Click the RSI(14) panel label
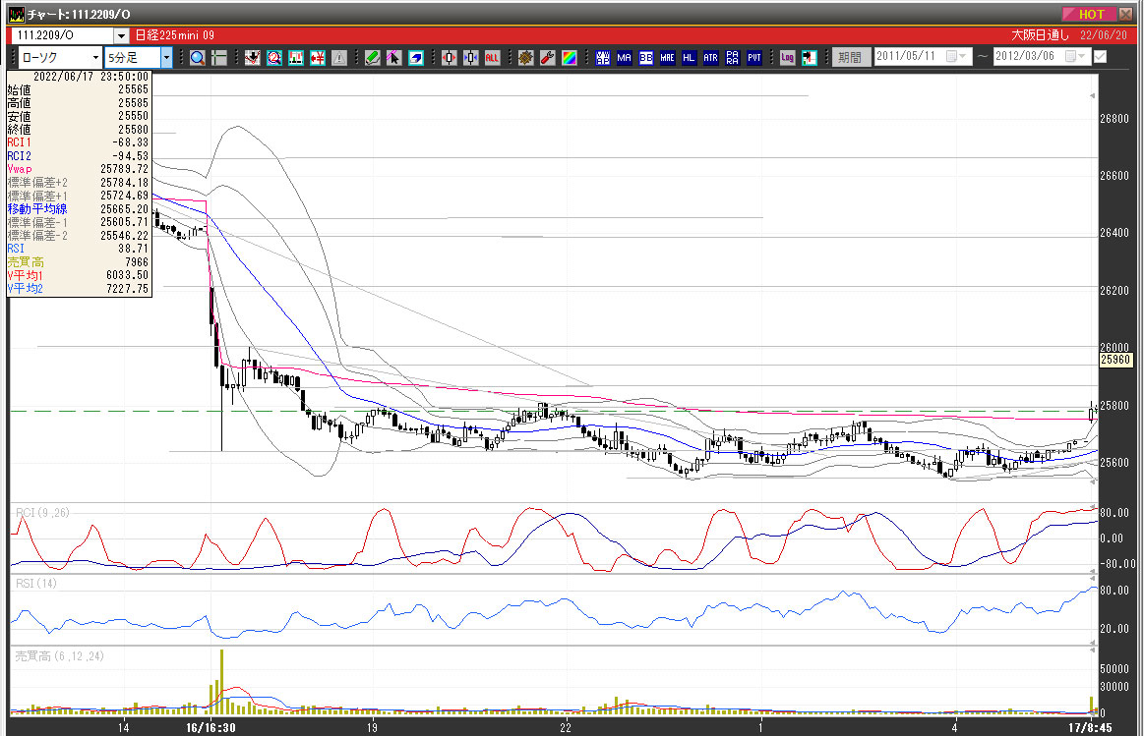The image size is (1144, 736). pyautogui.click(x=36, y=583)
